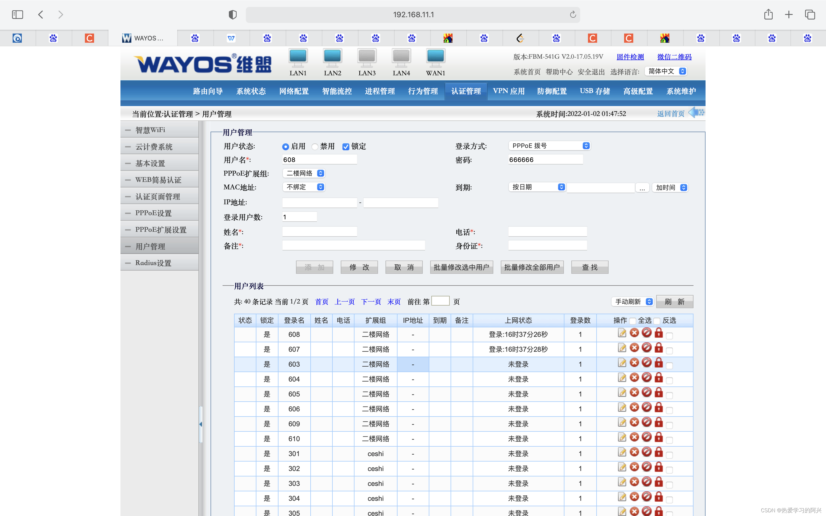Select PPPoE设置 in the left sidebar

click(153, 213)
